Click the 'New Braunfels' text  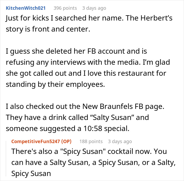(108, 106)
